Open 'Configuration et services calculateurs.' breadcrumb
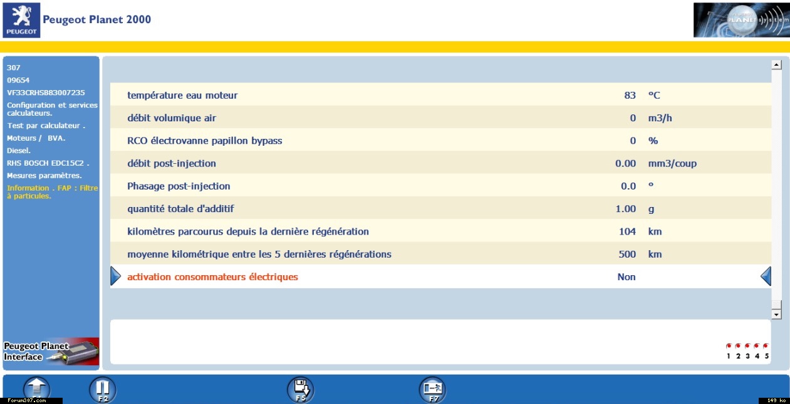 [x=52, y=109]
